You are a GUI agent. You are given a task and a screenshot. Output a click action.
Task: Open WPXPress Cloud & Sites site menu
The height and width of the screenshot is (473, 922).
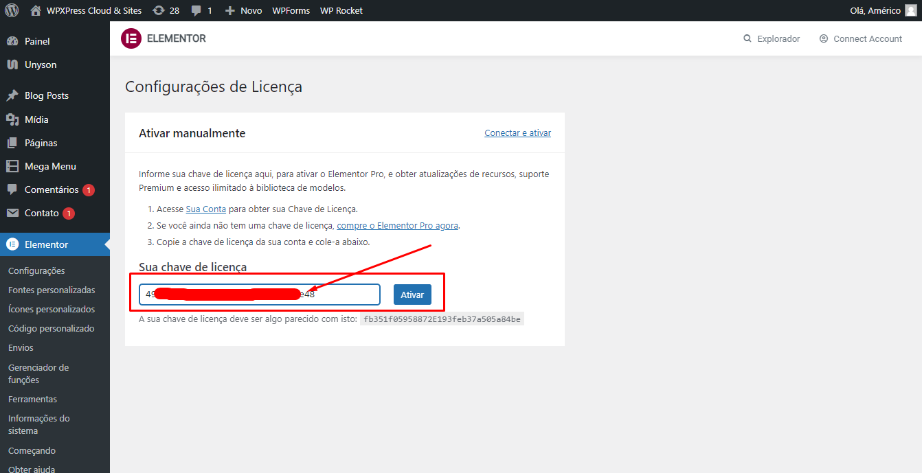94,10
